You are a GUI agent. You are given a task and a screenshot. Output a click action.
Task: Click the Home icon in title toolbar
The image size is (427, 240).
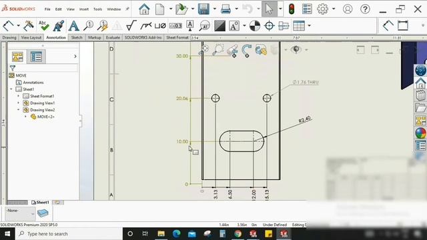tap(144, 9)
